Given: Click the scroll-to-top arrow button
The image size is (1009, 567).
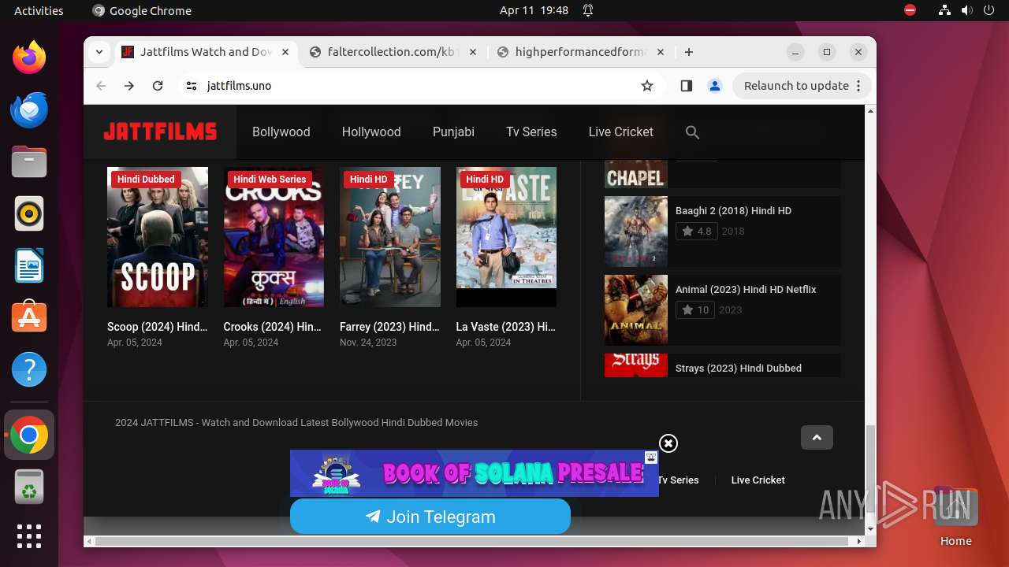Looking at the screenshot, I should [817, 438].
